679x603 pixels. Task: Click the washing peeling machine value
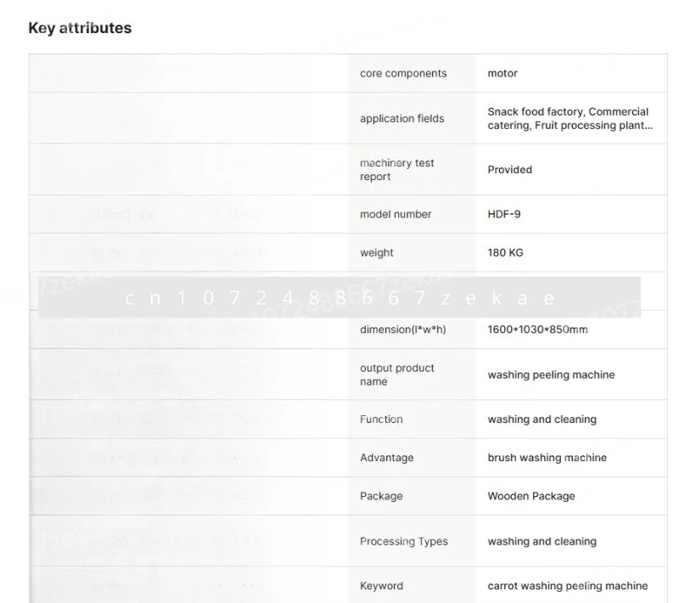(x=551, y=375)
